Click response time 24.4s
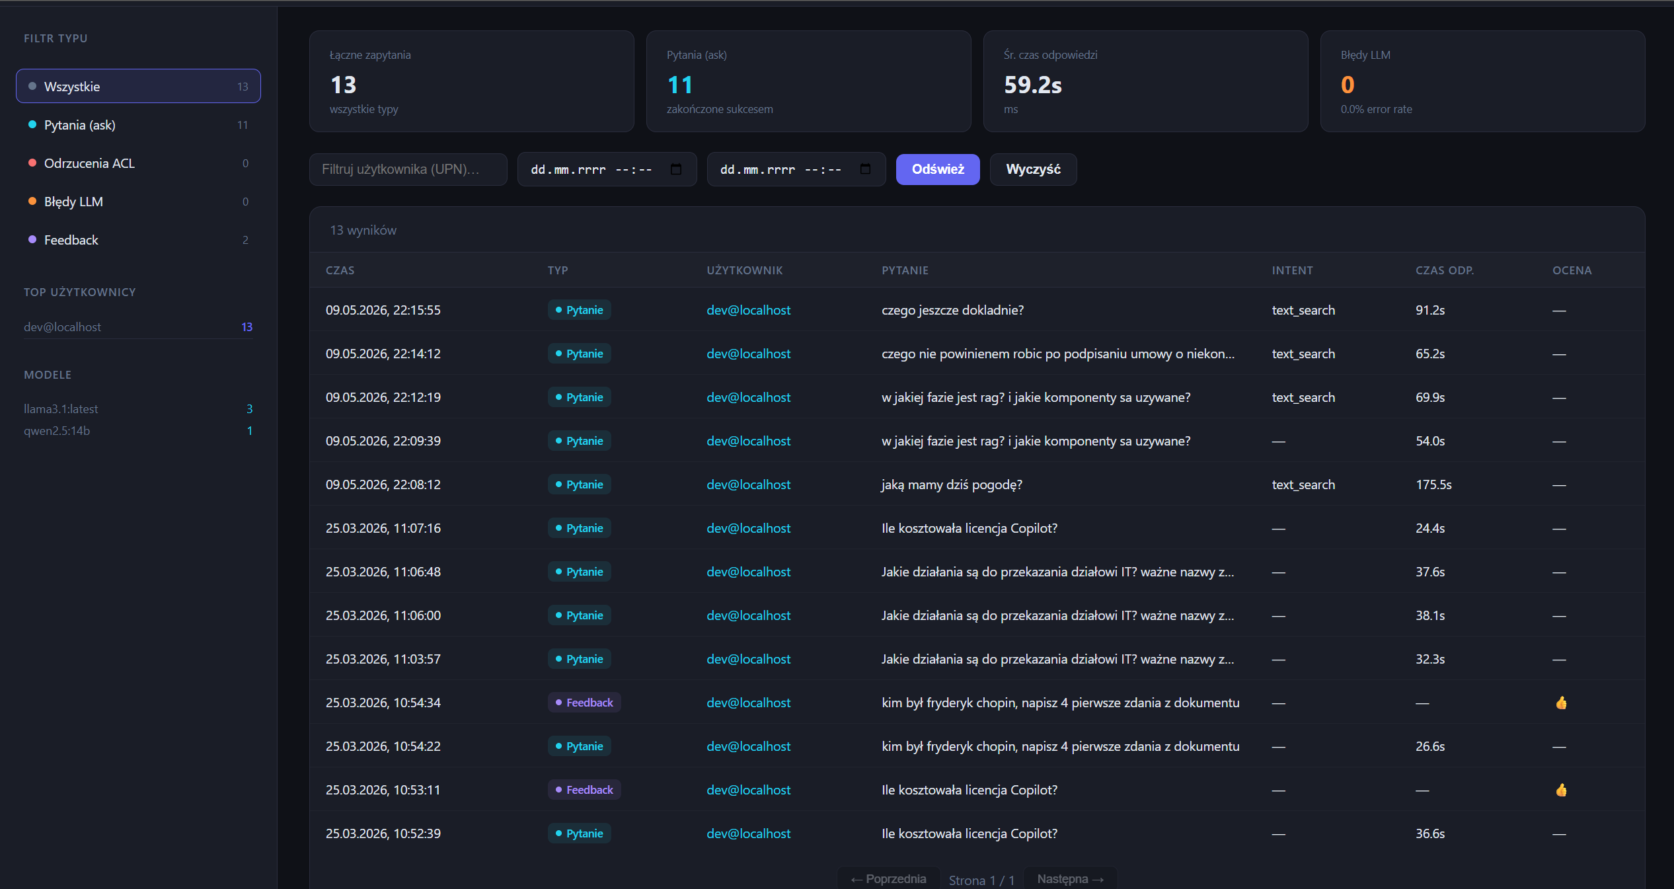This screenshot has height=889, width=1674. [1430, 528]
